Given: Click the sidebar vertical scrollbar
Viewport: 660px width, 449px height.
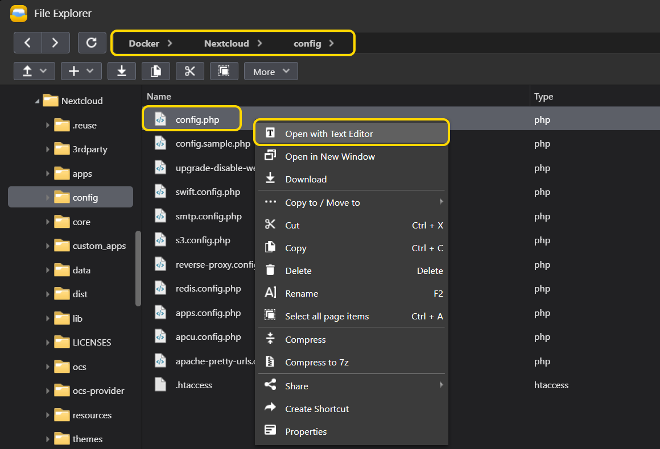Looking at the screenshot, I should click(x=138, y=267).
